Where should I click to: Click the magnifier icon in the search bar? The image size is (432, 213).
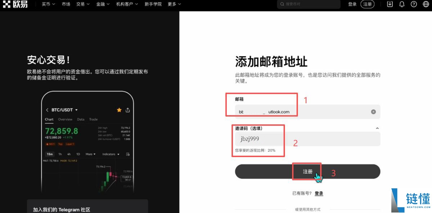tap(282, 4)
